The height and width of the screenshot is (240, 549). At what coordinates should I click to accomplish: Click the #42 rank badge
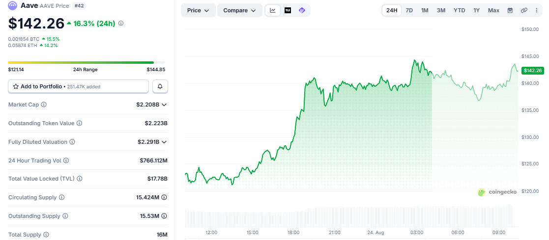click(79, 5)
